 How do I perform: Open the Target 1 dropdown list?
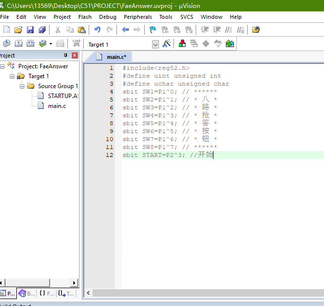click(155, 45)
